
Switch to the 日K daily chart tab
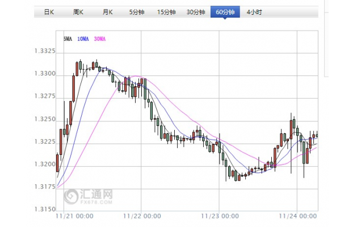coord(49,12)
